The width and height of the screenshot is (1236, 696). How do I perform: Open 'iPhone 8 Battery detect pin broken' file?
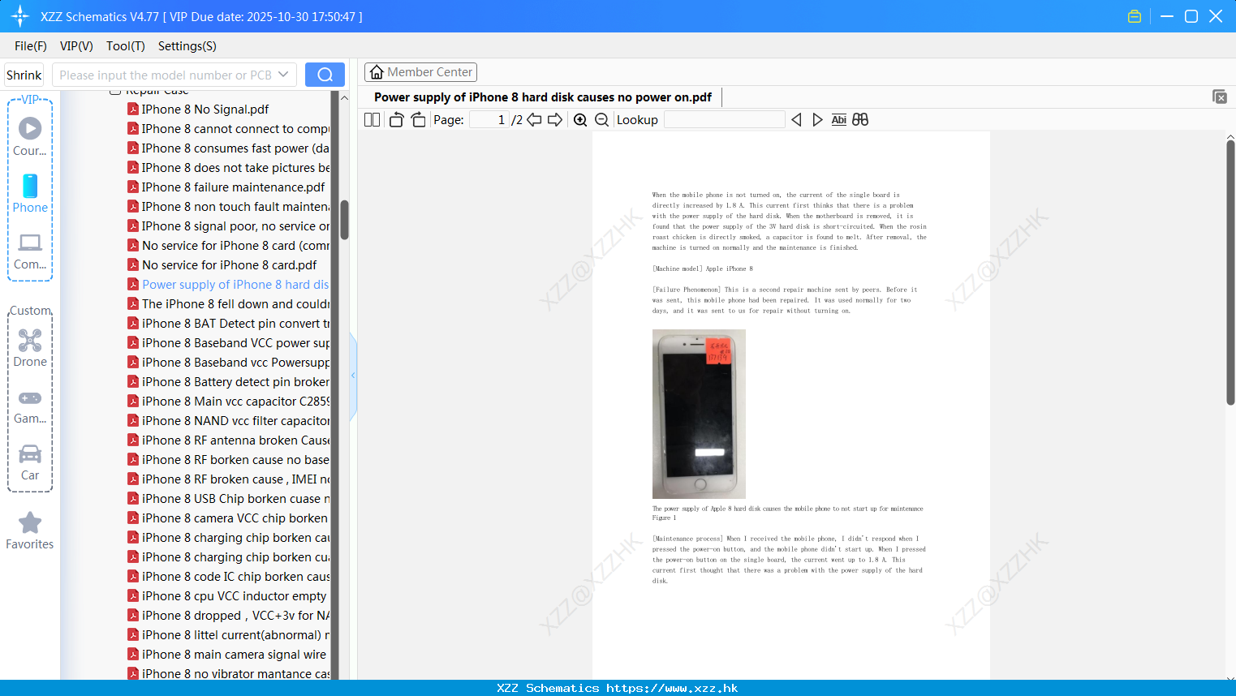[x=228, y=382]
